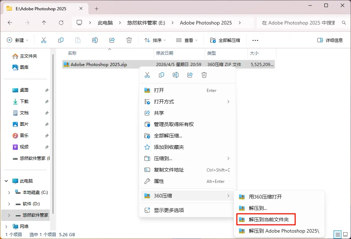The image size is (351, 239).
Task: Sort by the 大小 column header
Action: point(254,53)
